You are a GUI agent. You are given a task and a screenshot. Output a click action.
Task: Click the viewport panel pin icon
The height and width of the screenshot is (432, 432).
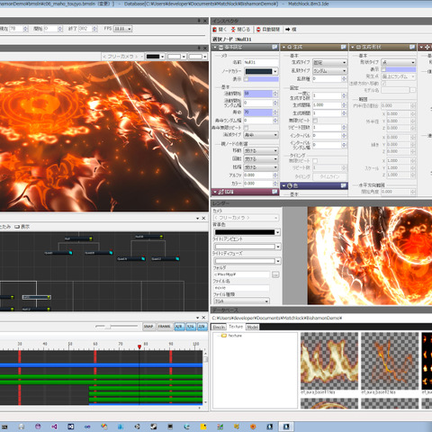point(199,48)
